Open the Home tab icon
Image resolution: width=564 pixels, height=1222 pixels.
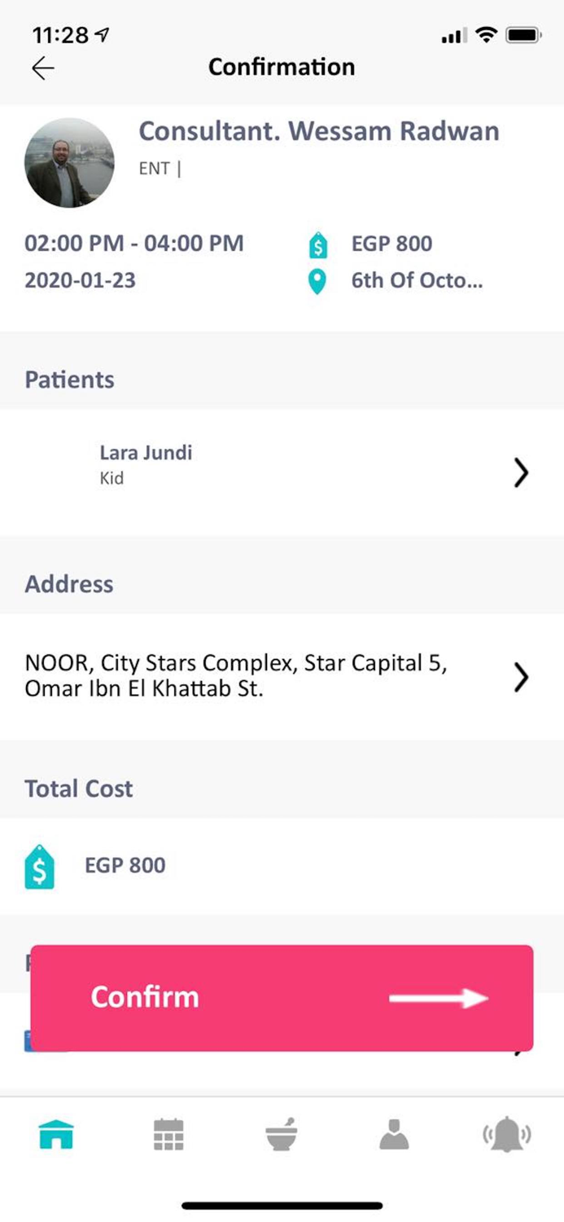pyautogui.click(x=57, y=1134)
